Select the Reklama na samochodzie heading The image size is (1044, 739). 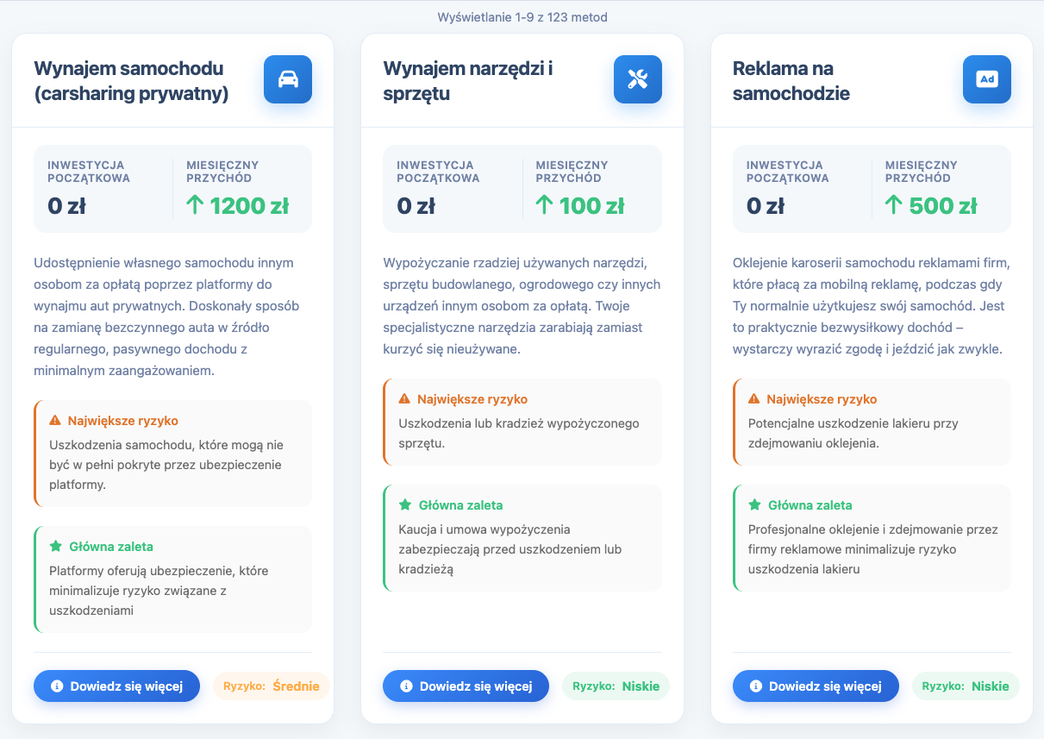(791, 81)
